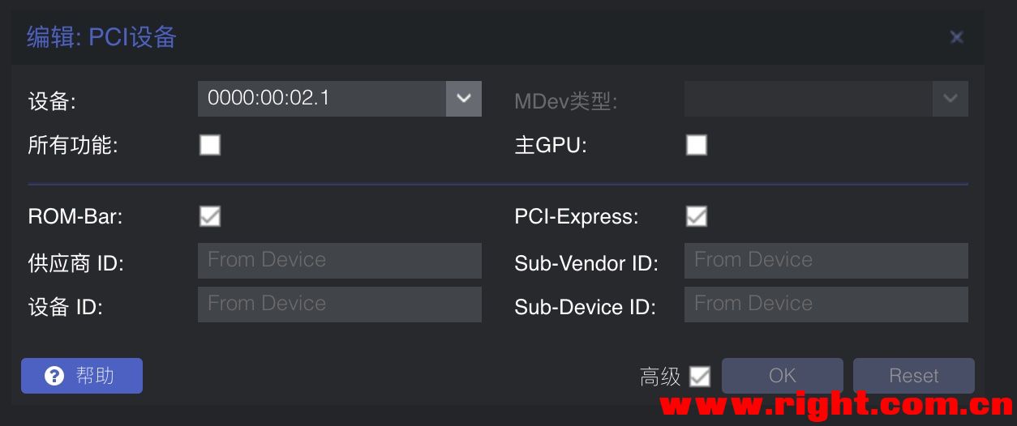Click the Reset button
The width and height of the screenshot is (1017, 426).
914,376
